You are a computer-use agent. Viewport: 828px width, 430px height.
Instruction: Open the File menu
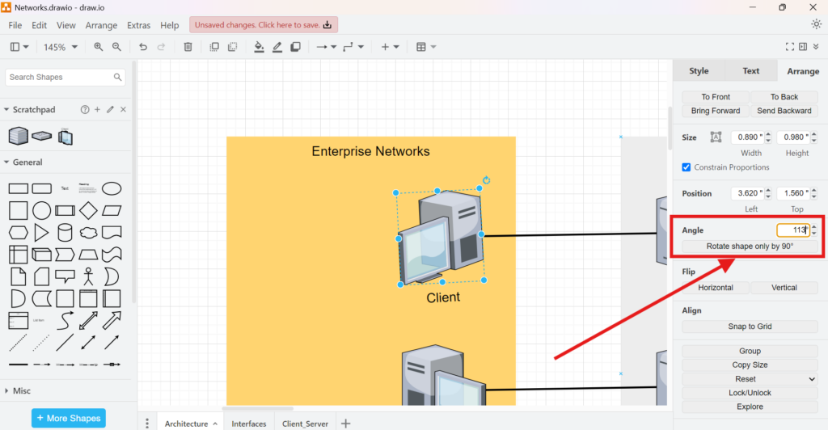(x=15, y=25)
